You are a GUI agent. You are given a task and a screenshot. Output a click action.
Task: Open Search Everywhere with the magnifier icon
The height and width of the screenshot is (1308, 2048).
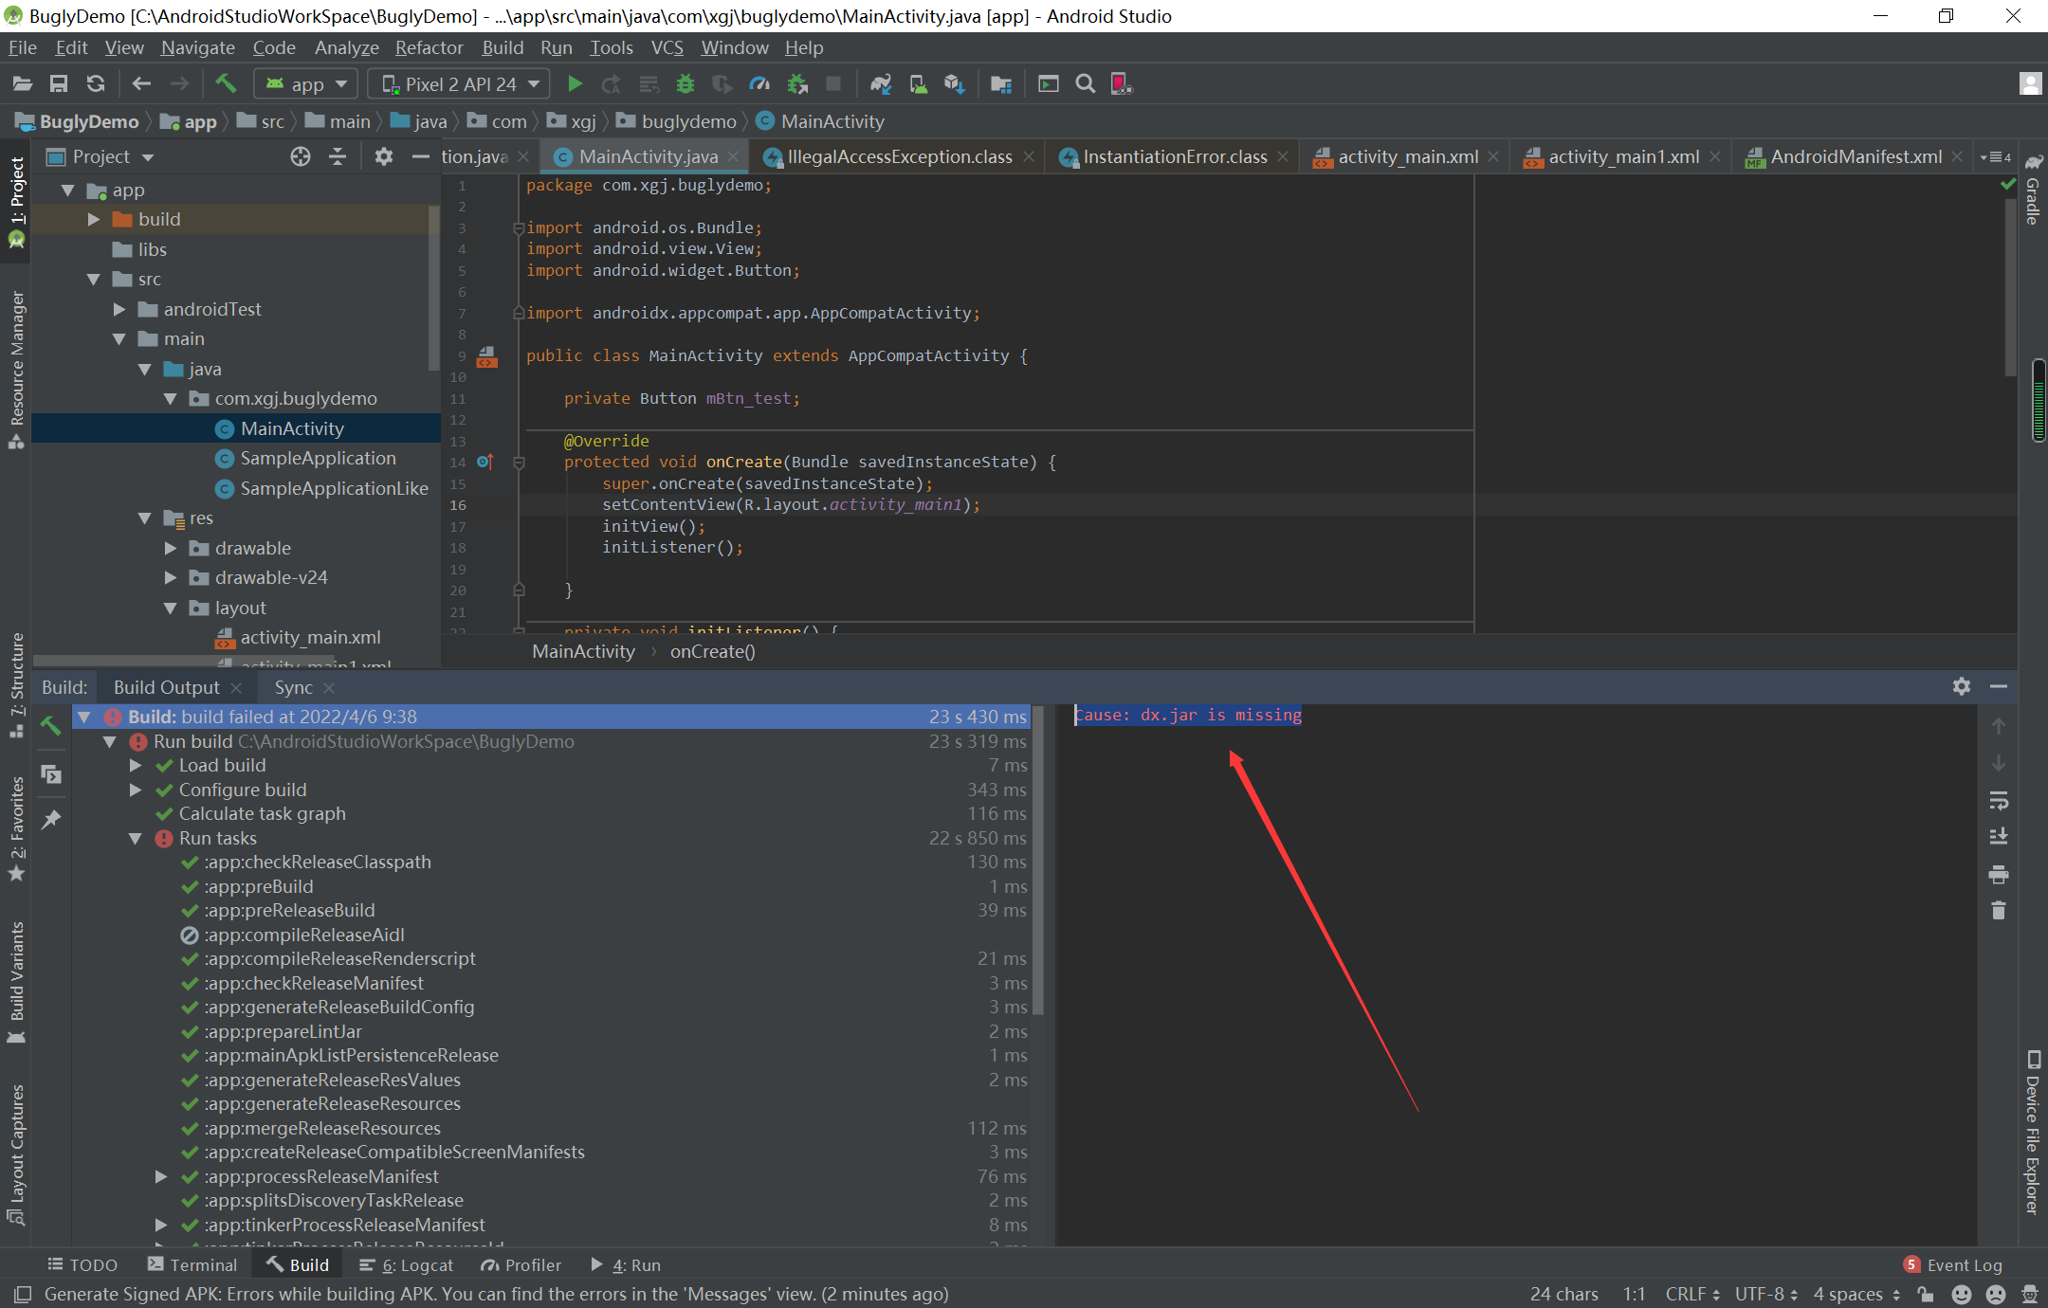1085,83
